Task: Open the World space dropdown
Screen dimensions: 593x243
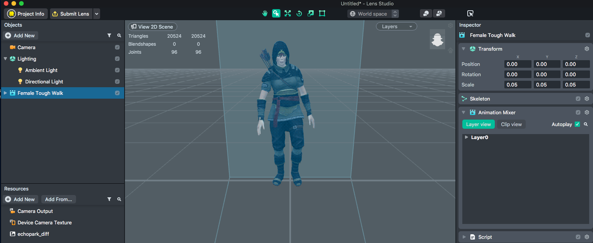Action: coord(373,14)
